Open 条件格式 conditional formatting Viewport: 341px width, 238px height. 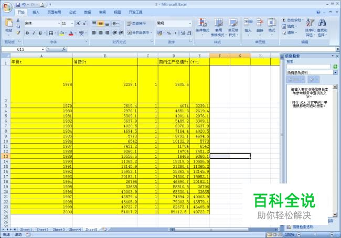pyautogui.click(x=203, y=27)
